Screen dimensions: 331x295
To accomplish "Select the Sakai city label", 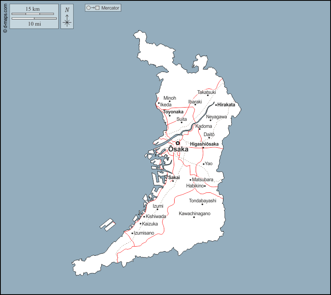I will point(174,177).
